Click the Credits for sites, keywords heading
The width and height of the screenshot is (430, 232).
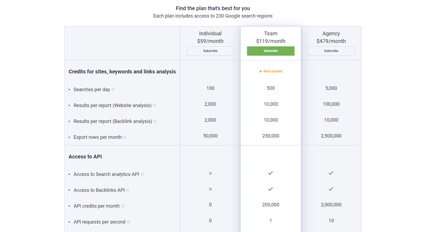point(122,72)
